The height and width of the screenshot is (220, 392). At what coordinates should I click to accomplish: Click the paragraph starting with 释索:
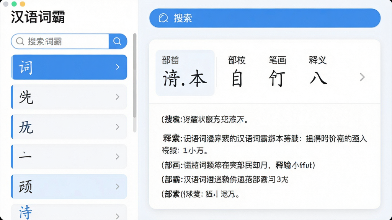(264, 144)
